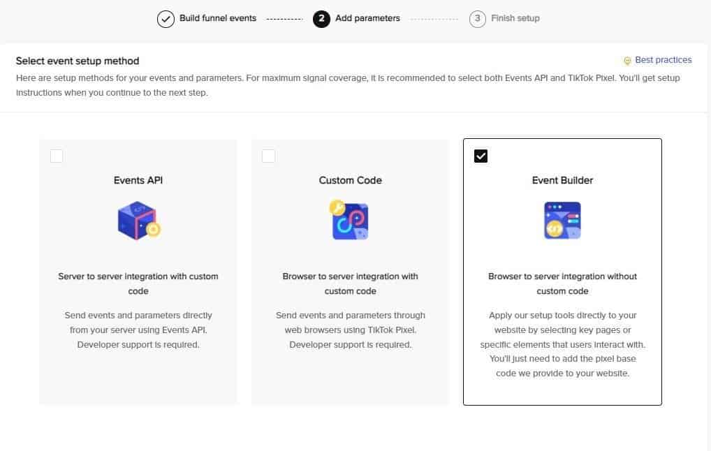Go to Build funnel events step
The height and width of the screenshot is (451, 711).
tap(217, 18)
